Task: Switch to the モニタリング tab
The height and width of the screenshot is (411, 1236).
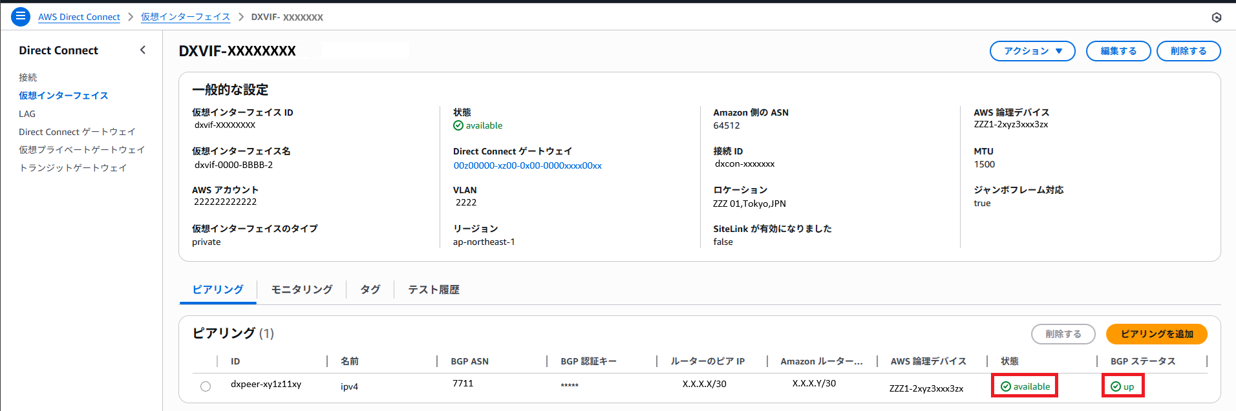Action: pyautogui.click(x=302, y=290)
